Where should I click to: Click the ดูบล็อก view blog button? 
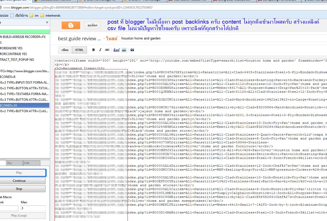[x=92, y=25]
